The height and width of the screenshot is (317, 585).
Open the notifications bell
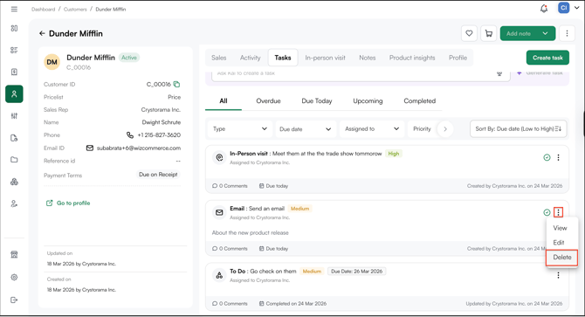(544, 8)
